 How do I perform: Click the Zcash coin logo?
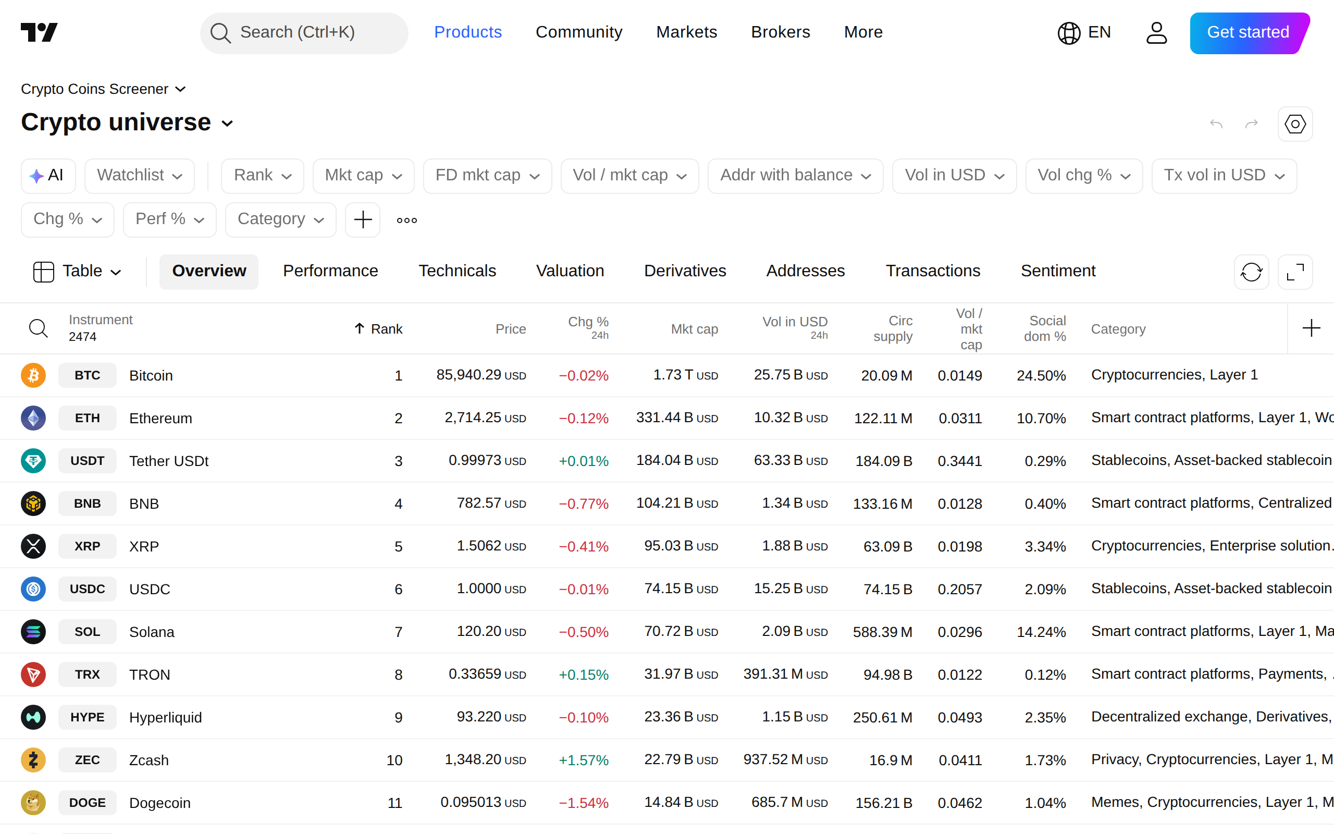[33, 760]
